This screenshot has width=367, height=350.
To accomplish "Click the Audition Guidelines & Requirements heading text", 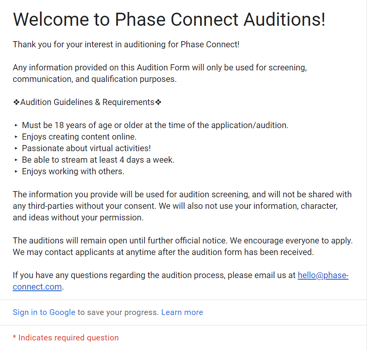I will (87, 102).
